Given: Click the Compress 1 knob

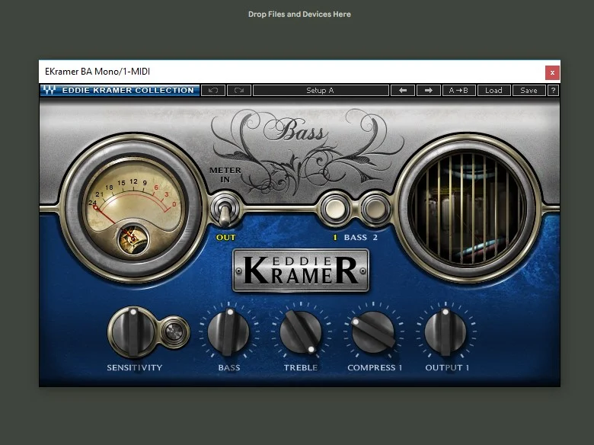Looking at the screenshot, I should [x=373, y=332].
